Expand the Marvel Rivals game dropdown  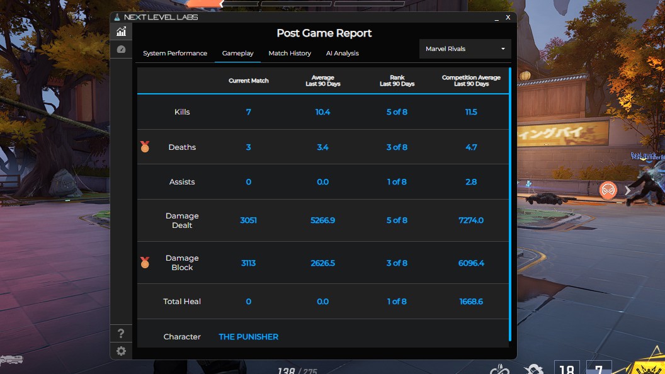coord(465,48)
